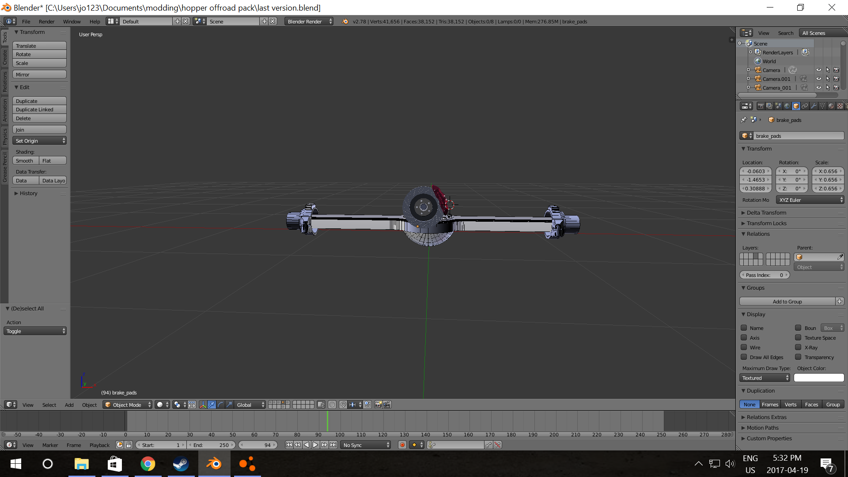Open the World properties tab globe icon
Viewport: 848px width, 477px height.
[x=787, y=106]
